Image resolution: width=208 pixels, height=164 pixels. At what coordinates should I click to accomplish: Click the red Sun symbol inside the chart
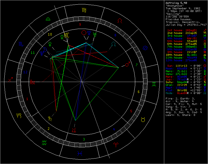[84, 33]
